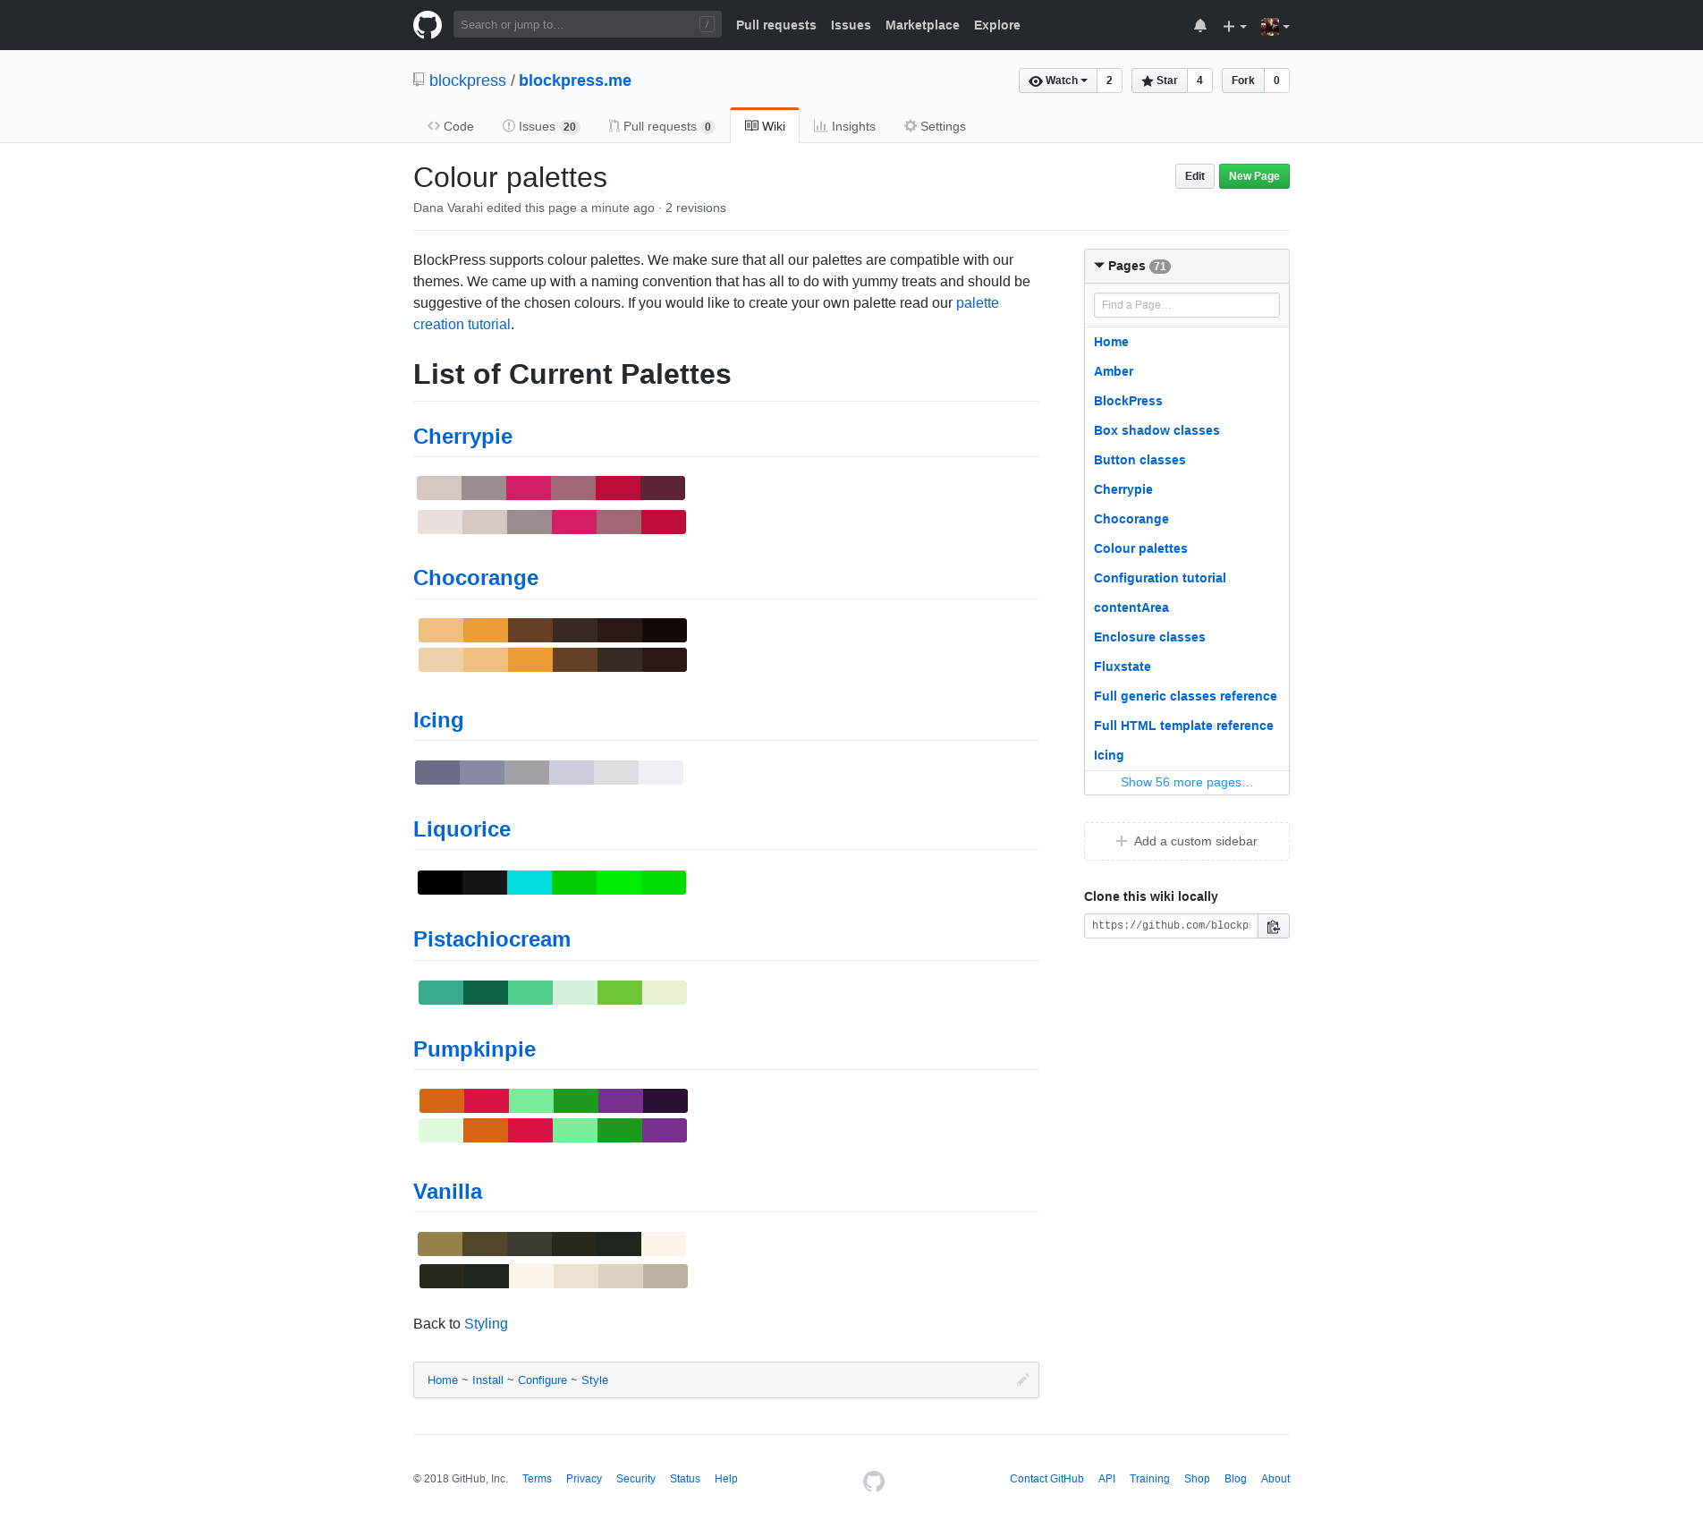Viewport: 1703px width, 1537px height.
Task: Open the Button classes page
Action: point(1140,460)
